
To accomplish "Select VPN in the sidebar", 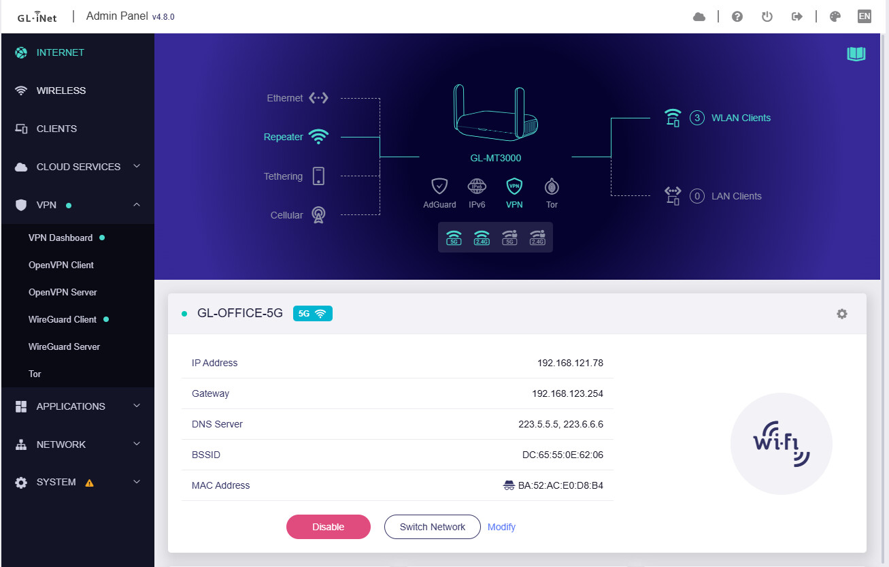I will point(78,205).
